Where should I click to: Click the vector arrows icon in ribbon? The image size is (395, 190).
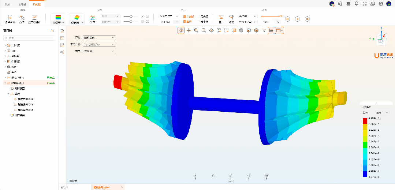click(93, 18)
